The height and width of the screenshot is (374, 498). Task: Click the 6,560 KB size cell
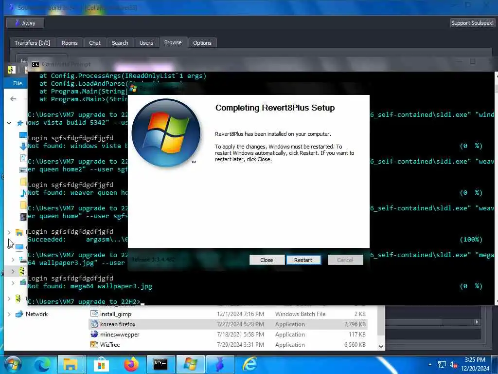point(355,344)
